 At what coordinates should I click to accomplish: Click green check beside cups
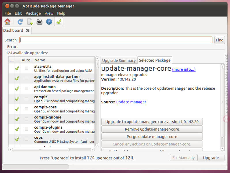coord(17,139)
